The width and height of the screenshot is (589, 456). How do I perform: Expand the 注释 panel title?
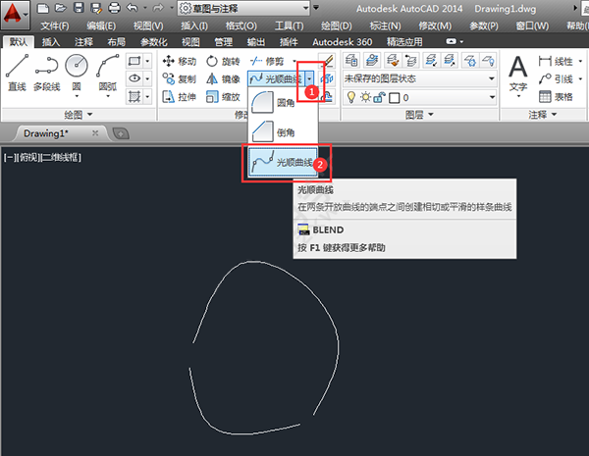pos(543,115)
